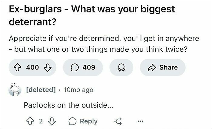The height and width of the screenshot is (129, 212).
Task: Click the curved arrow icon in the Share button
Action: coord(152,67)
